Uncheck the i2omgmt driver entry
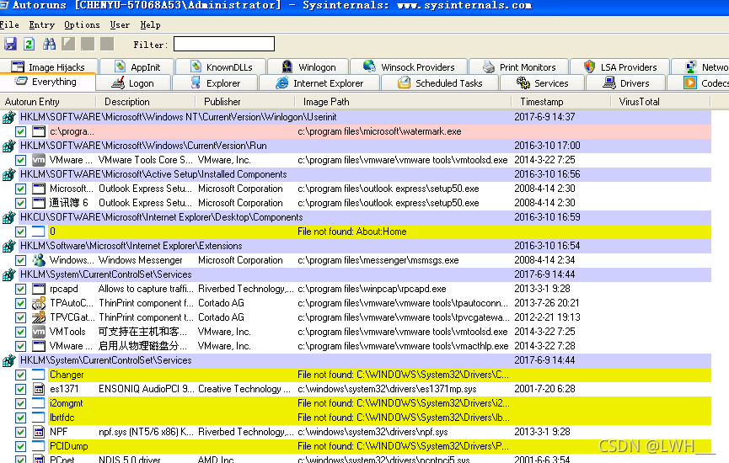 coord(20,403)
